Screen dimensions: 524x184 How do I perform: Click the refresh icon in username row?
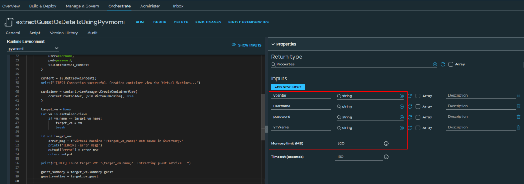(410, 106)
